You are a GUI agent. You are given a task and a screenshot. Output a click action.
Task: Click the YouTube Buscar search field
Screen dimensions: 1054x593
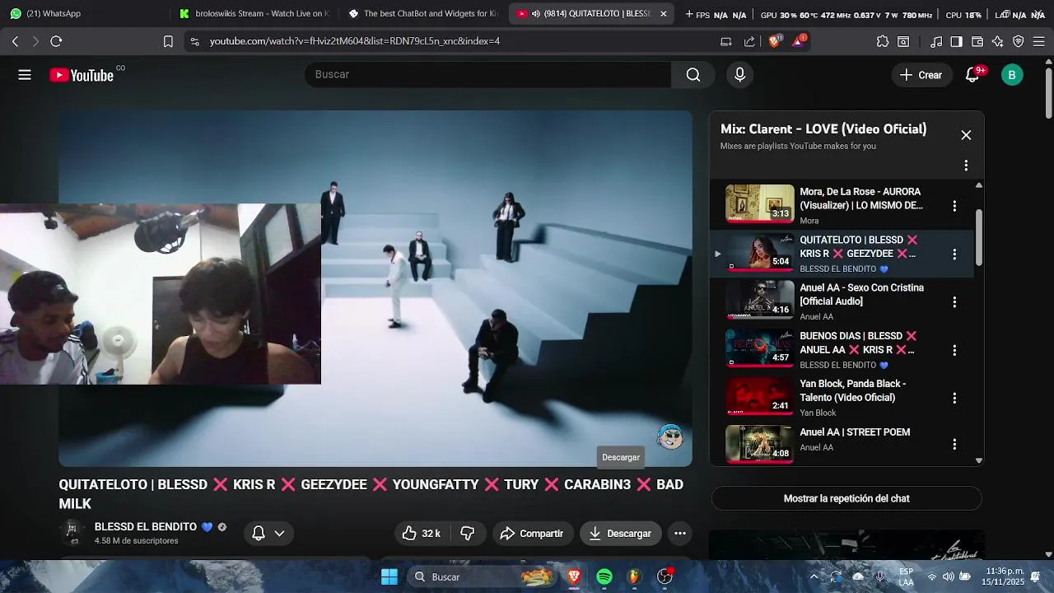coord(487,75)
